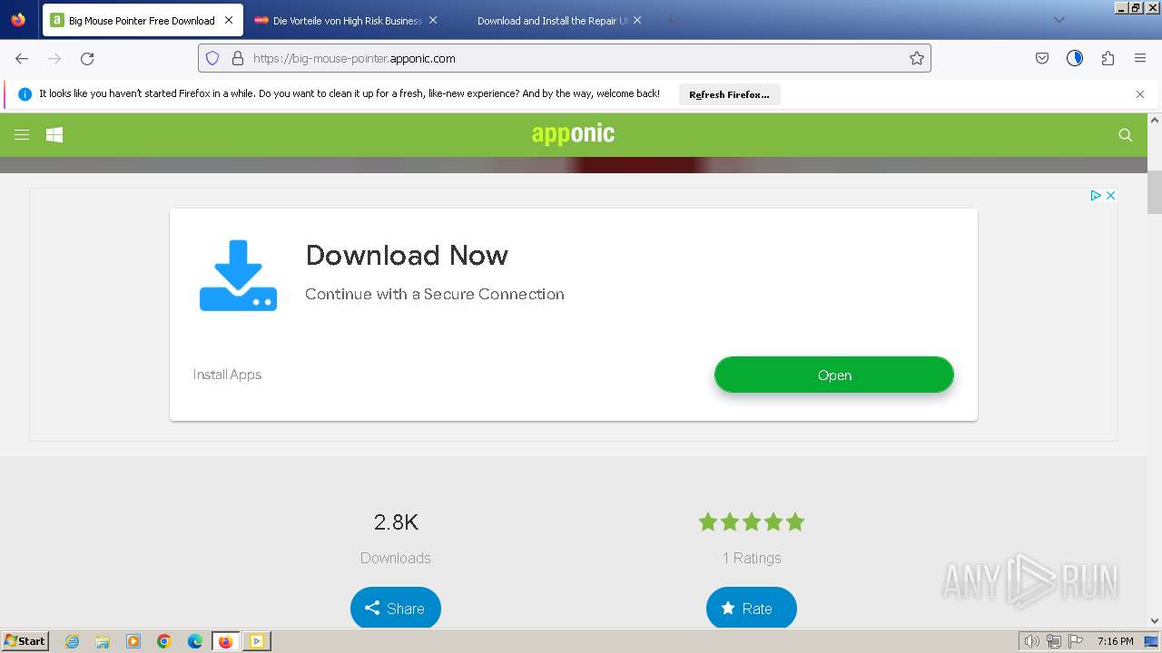
Task: Click the page scrollbar up arrow
Action: coord(1155,121)
